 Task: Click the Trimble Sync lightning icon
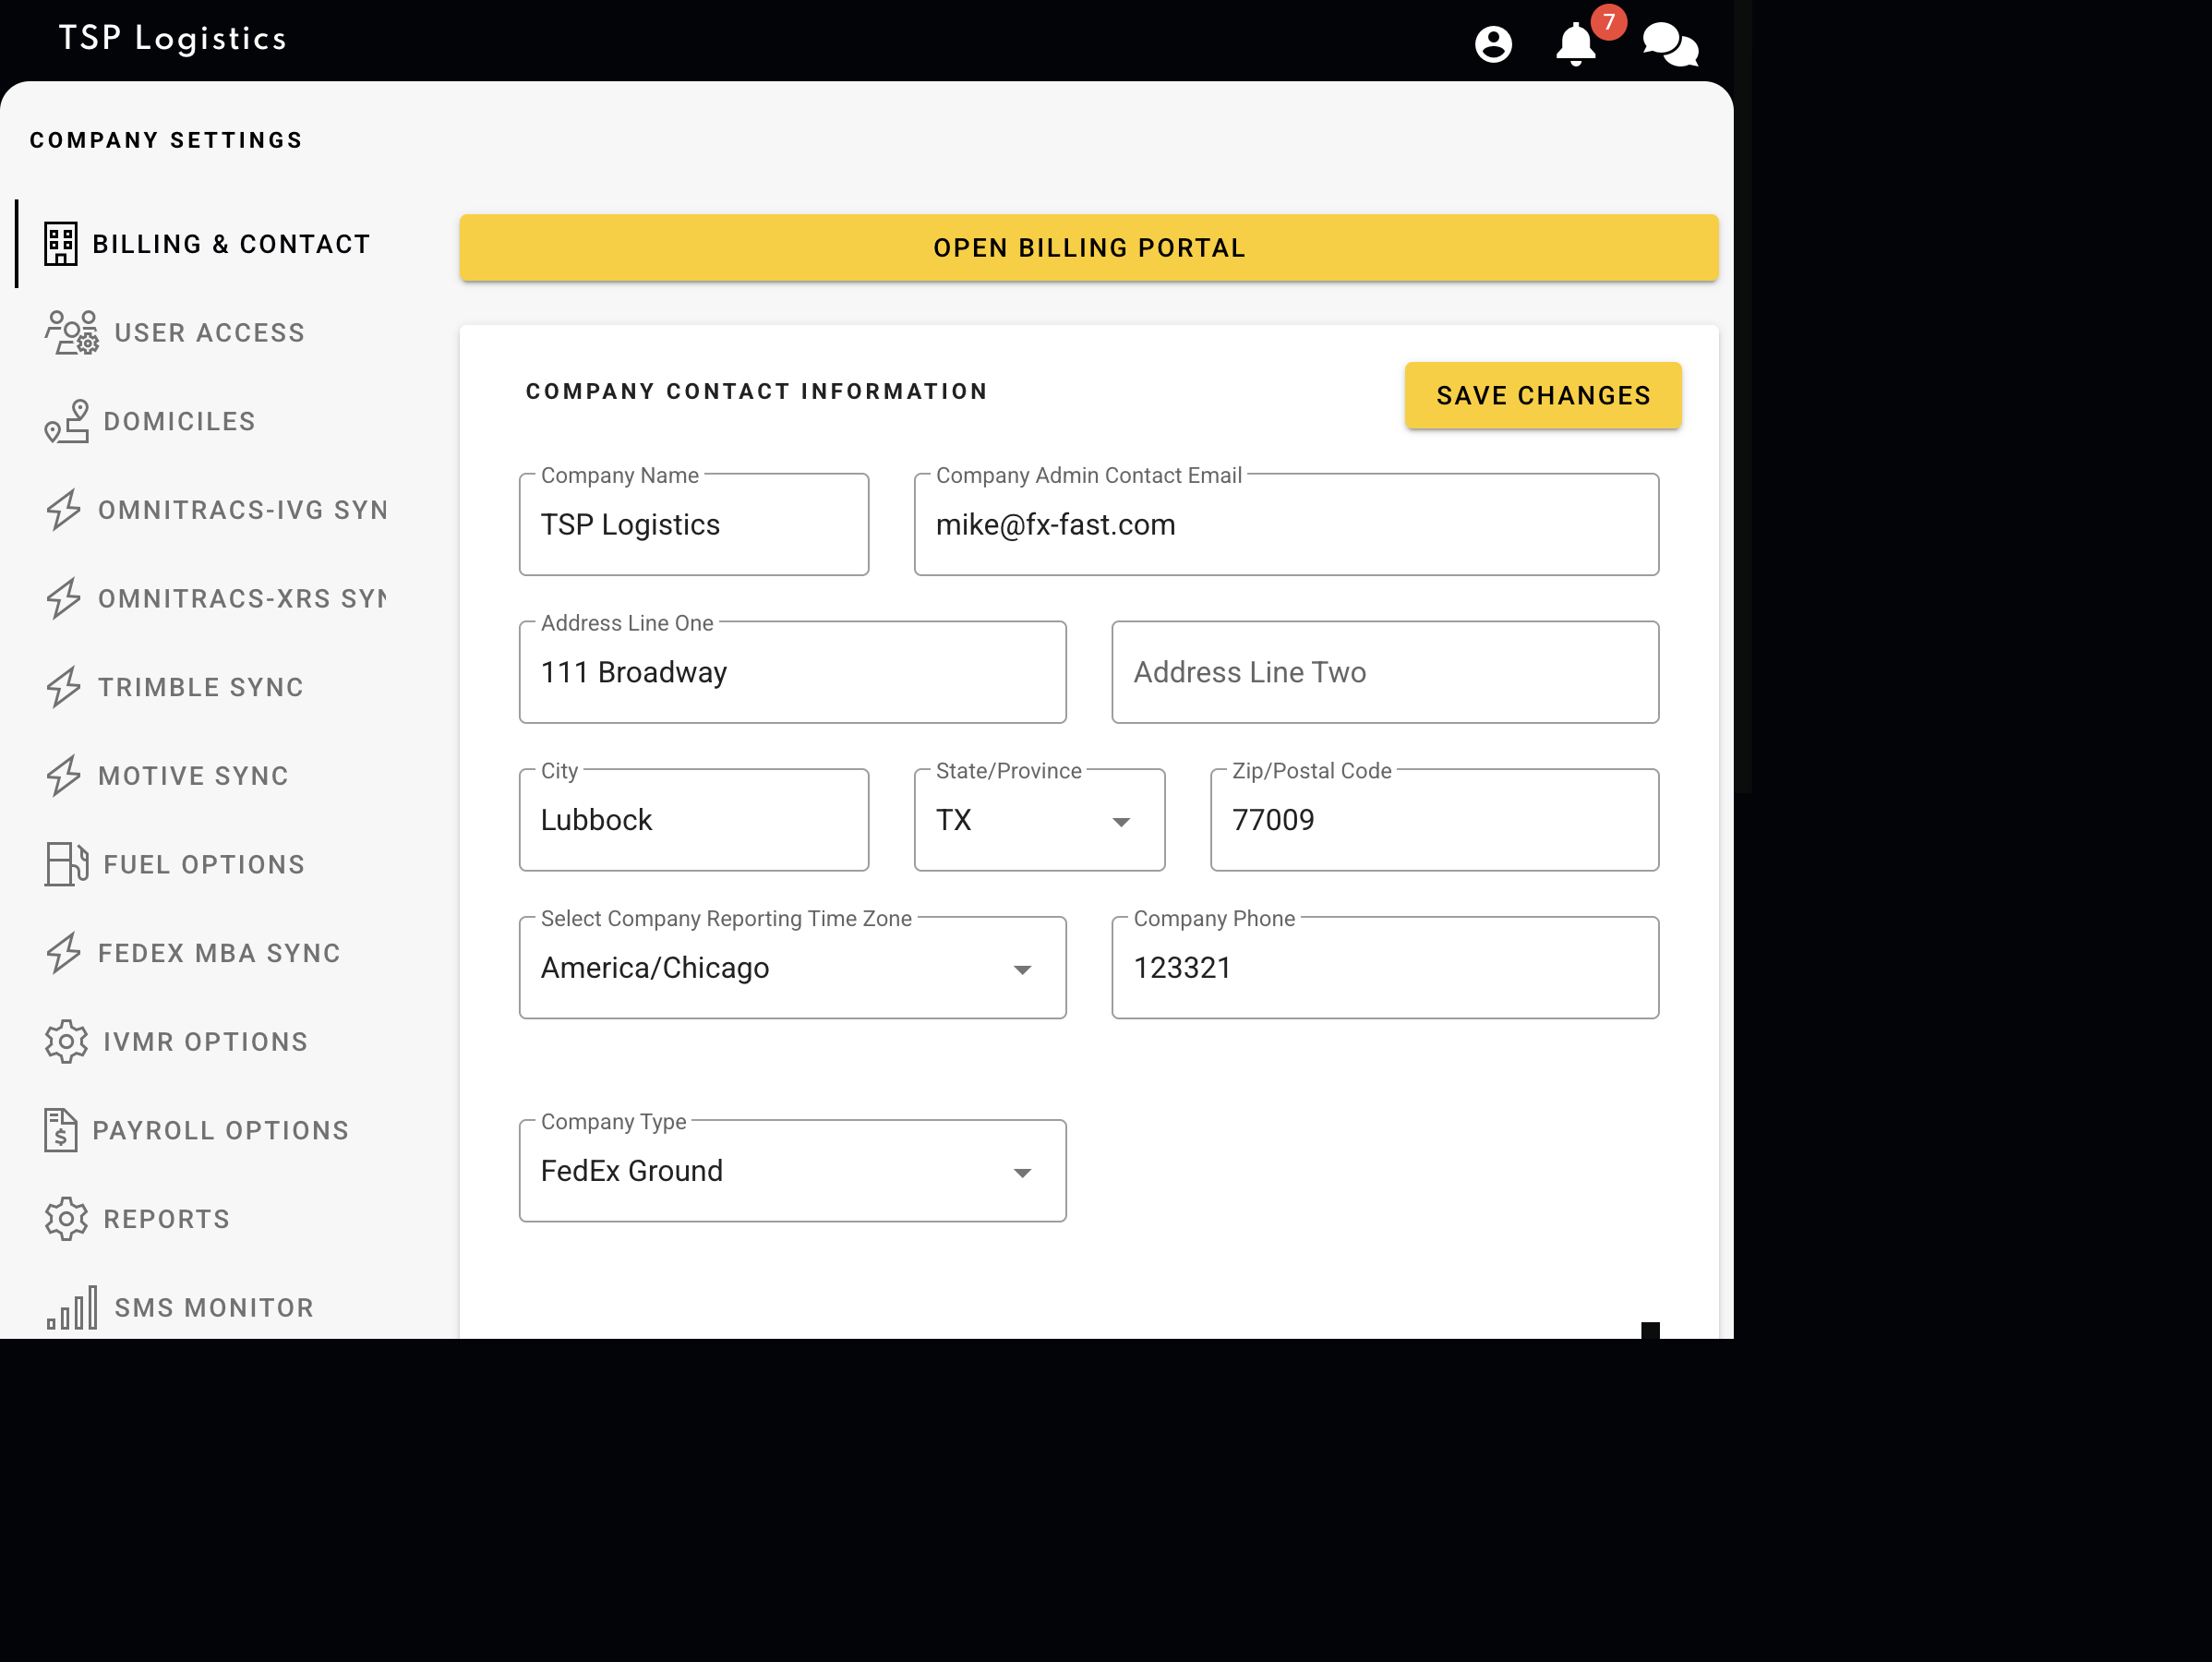point(64,687)
